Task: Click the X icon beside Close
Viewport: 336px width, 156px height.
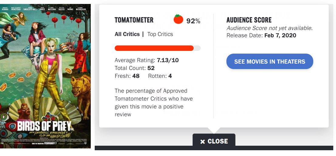Action: click(x=202, y=141)
